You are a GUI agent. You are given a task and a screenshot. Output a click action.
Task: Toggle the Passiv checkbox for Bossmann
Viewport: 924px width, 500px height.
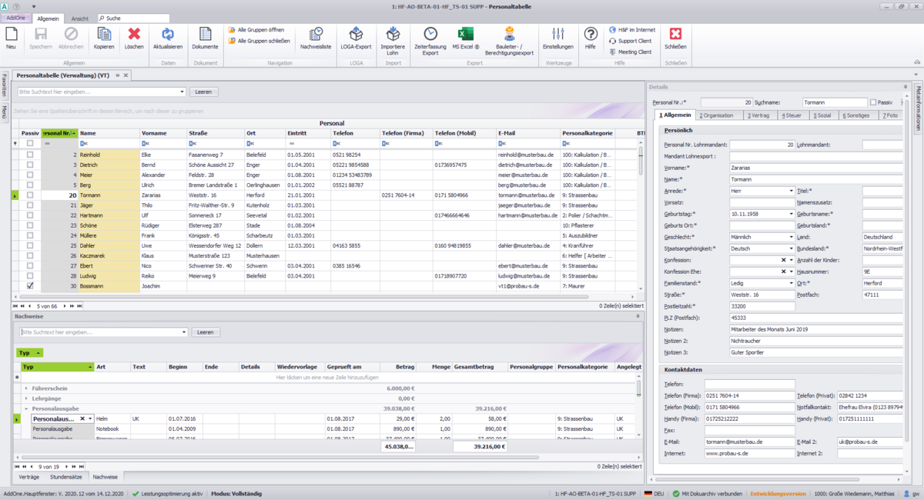coord(30,285)
